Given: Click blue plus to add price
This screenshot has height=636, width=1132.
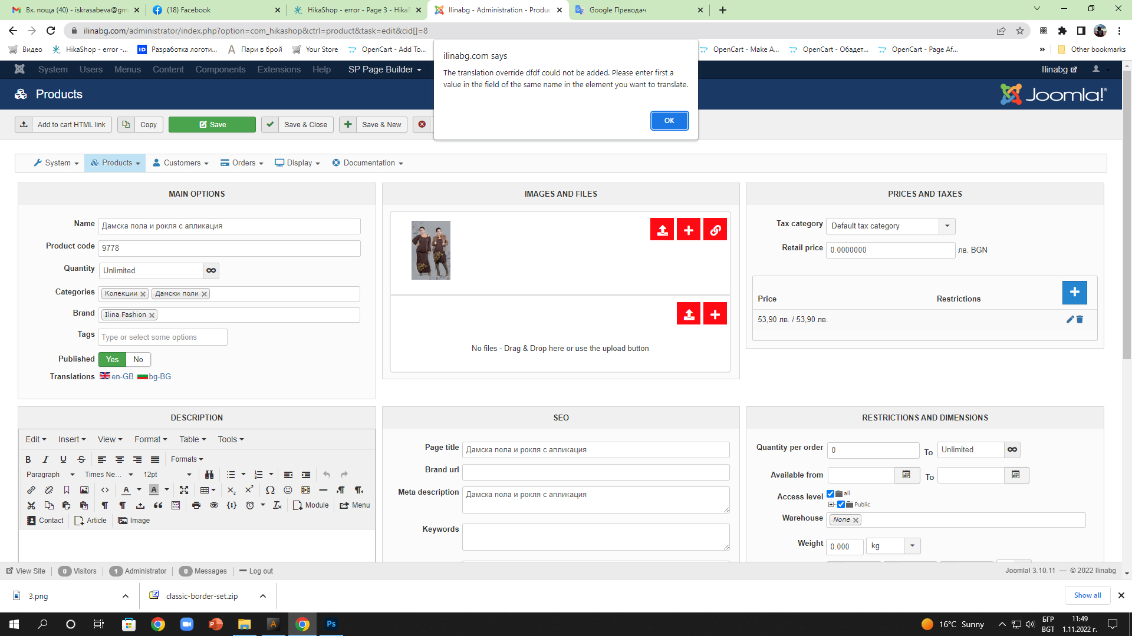Looking at the screenshot, I should [x=1074, y=292].
